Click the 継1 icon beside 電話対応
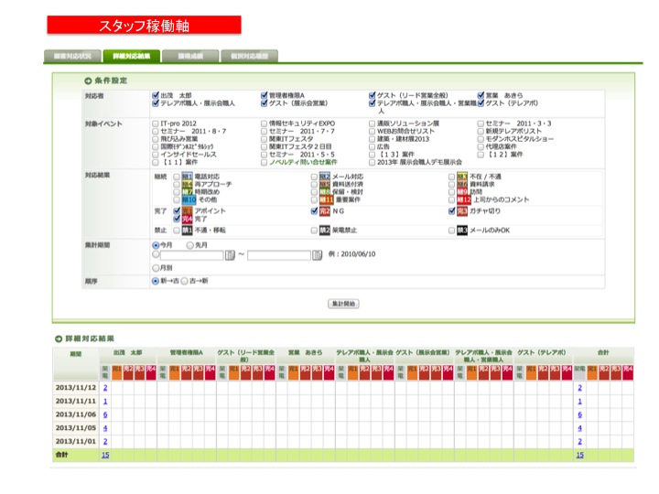This screenshot has height=494, width=659. pos(188,176)
